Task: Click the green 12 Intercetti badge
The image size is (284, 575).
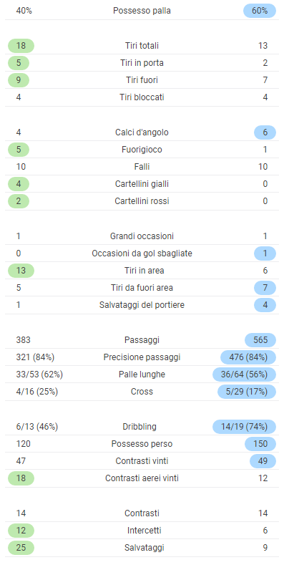Action: [x=21, y=531]
